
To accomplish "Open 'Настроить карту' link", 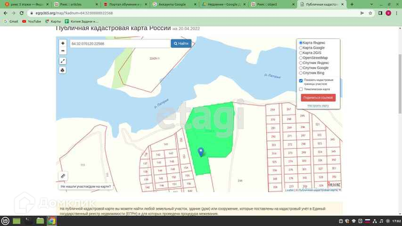I will (x=318, y=106).
